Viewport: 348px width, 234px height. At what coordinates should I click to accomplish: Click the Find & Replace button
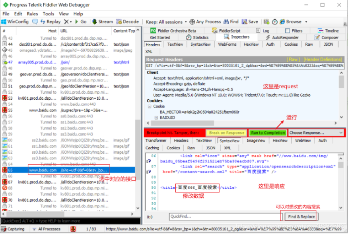[301, 217]
